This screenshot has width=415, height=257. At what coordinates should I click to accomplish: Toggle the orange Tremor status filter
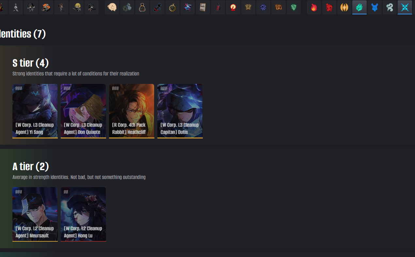click(344, 7)
